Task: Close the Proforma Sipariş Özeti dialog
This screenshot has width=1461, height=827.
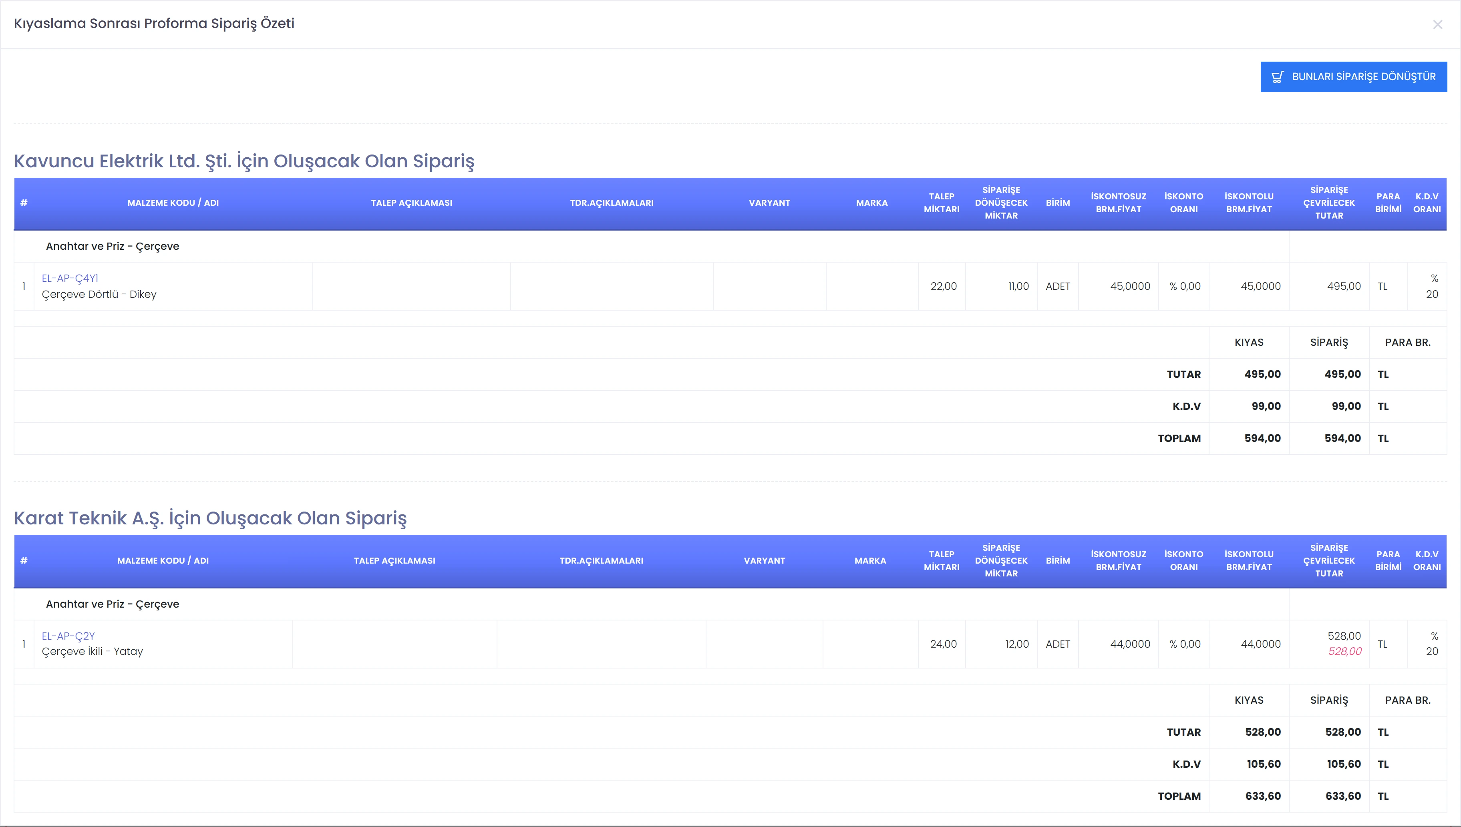Action: [1437, 24]
